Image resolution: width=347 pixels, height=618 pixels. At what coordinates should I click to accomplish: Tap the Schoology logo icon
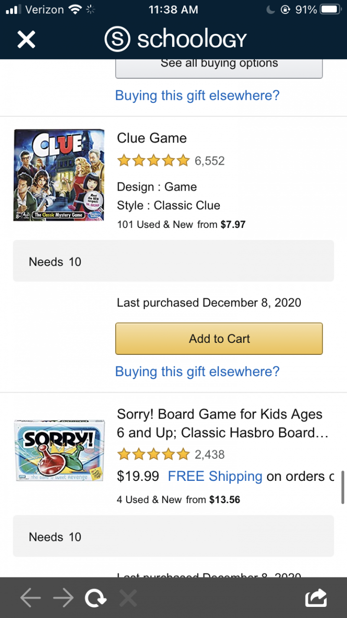click(x=117, y=40)
